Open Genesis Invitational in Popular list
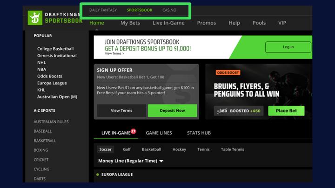The width and height of the screenshot is (335, 188). point(57,56)
